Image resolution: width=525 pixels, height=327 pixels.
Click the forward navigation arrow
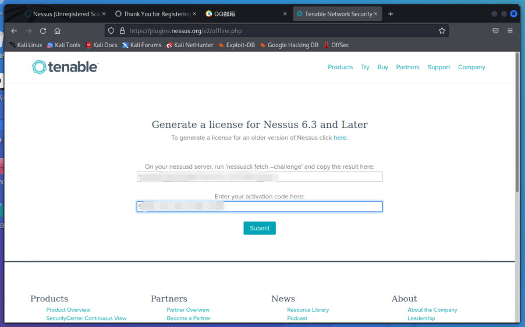coord(29,31)
